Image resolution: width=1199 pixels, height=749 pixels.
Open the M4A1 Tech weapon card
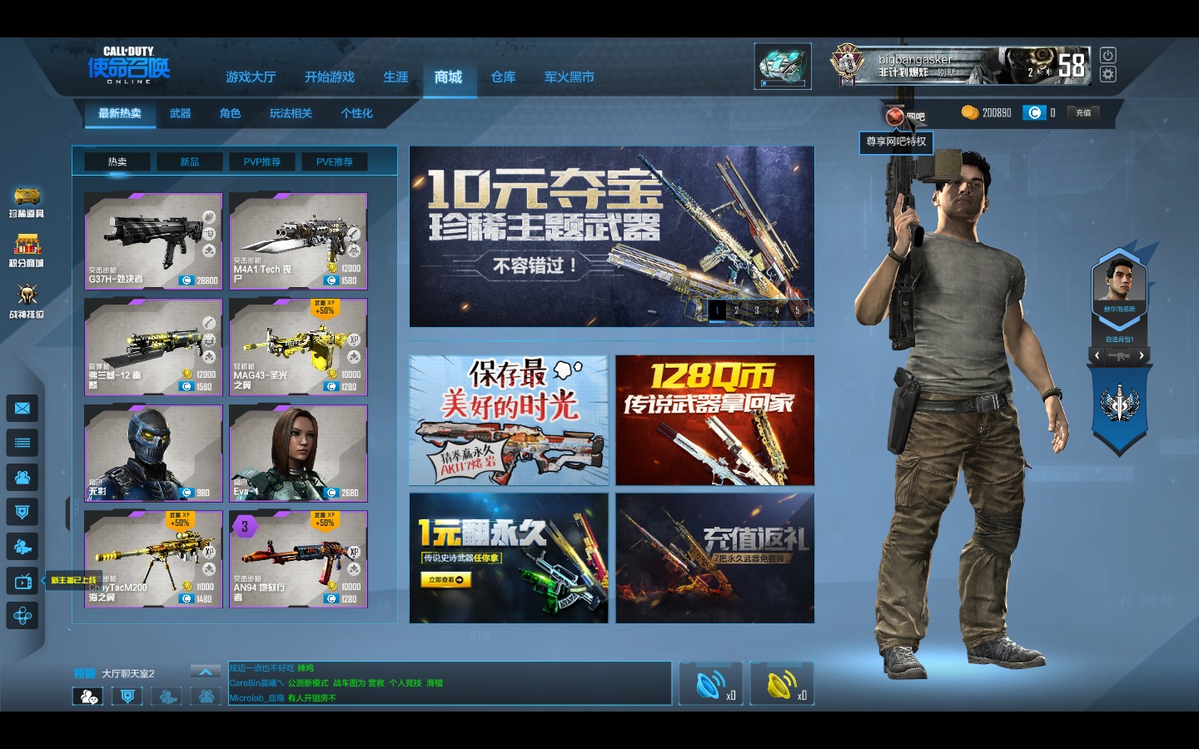pos(298,241)
